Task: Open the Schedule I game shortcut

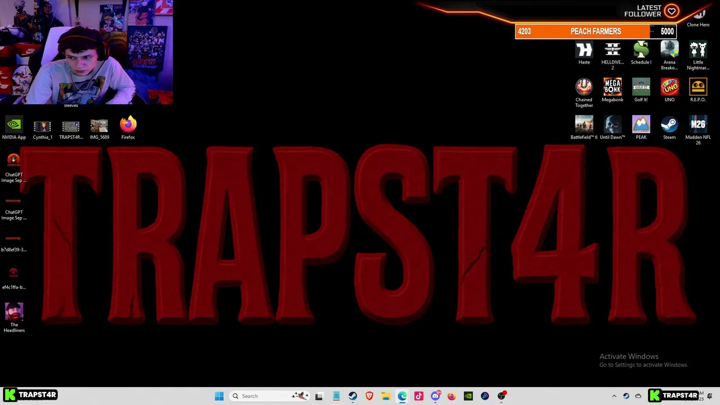Action: pyautogui.click(x=641, y=53)
